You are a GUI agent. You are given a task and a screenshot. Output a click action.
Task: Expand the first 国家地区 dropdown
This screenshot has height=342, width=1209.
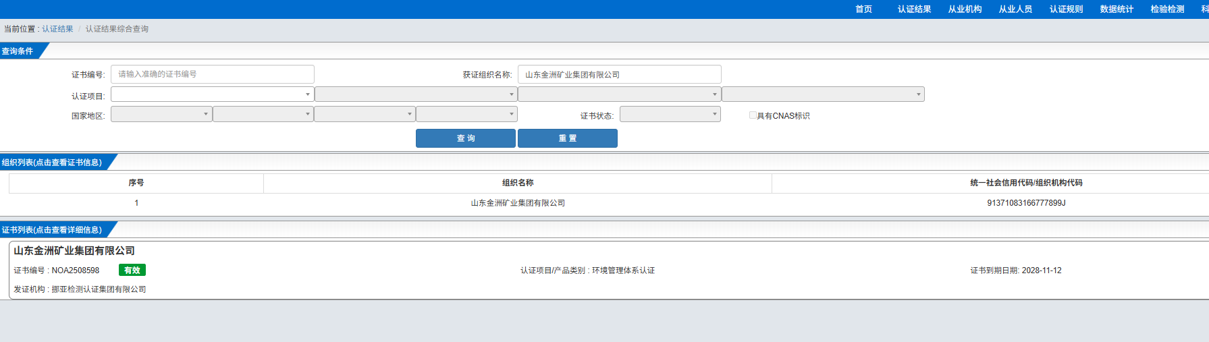pyautogui.click(x=161, y=114)
